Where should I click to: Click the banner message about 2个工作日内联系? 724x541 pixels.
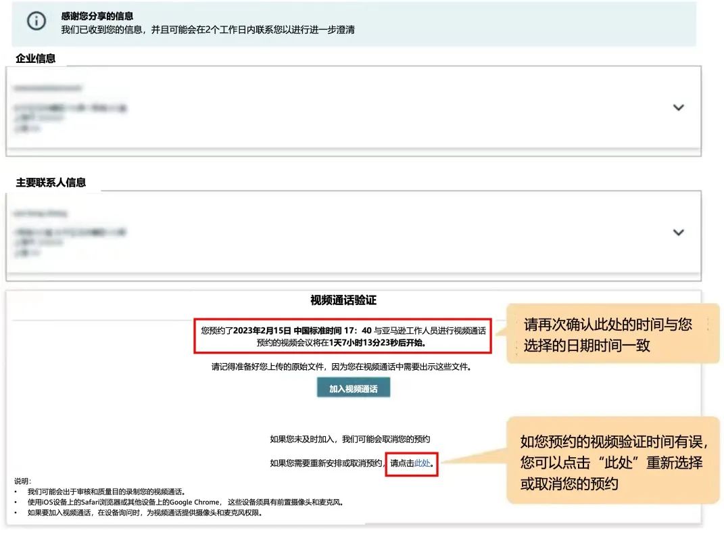click(208, 30)
